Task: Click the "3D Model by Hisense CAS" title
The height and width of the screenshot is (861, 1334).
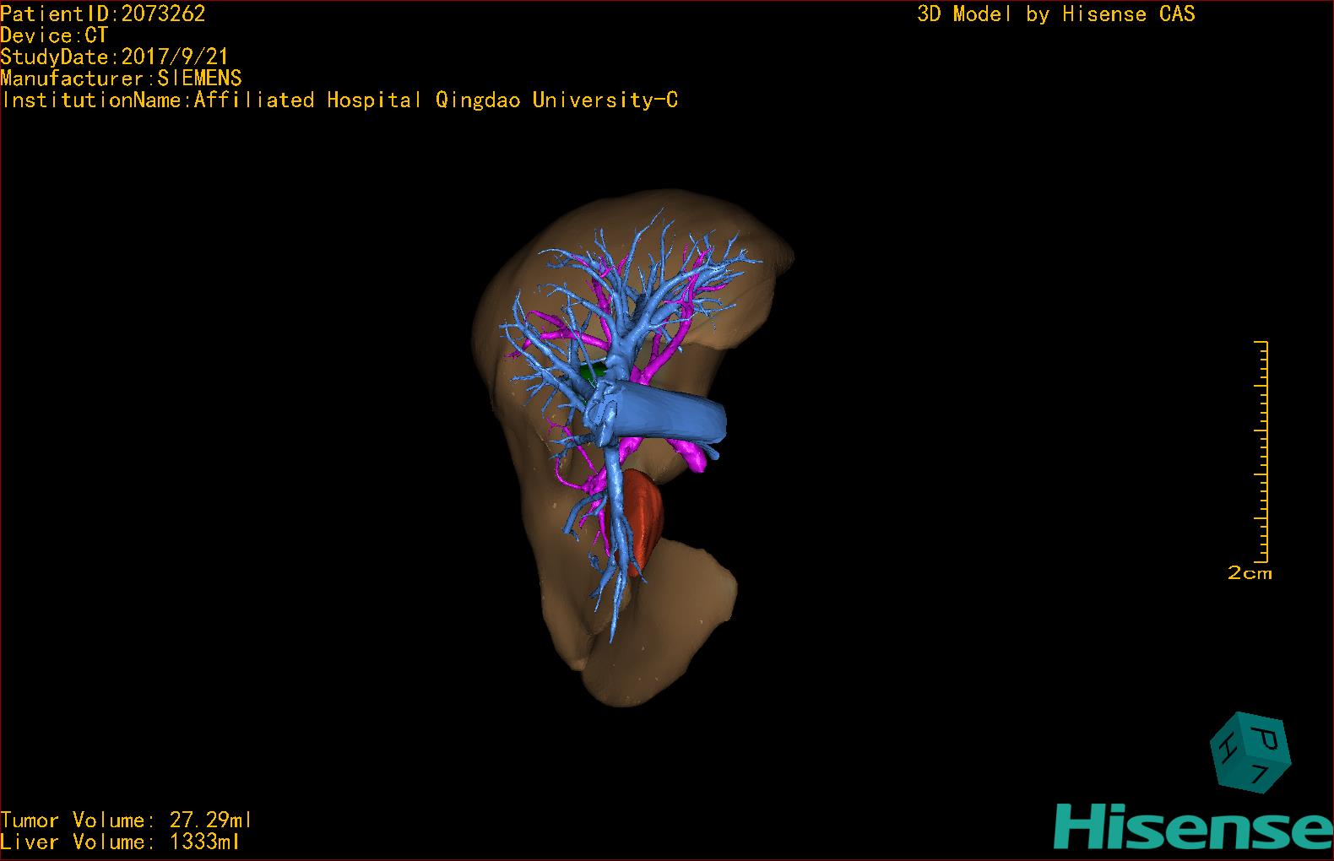Action: 1056,14
